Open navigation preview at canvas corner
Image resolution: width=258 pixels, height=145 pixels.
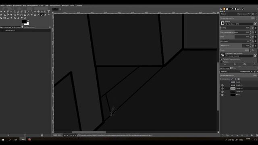218,132
